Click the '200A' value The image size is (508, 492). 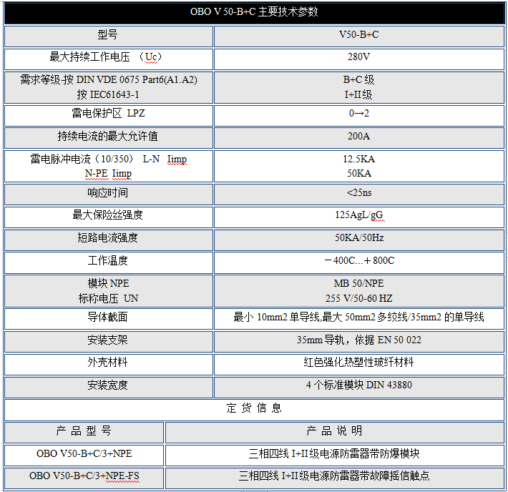pyautogui.click(x=358, y=136)
